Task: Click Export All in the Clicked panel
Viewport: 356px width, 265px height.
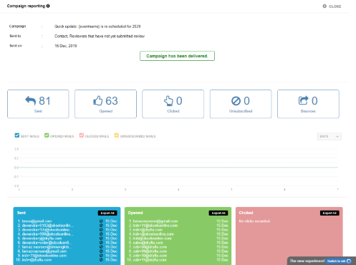Action: click(329, 213)
